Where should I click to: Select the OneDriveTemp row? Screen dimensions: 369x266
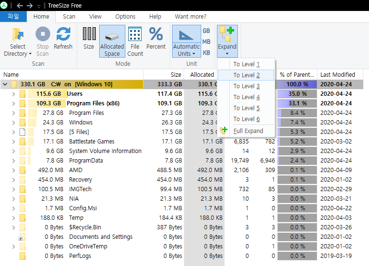coord(182,246)
